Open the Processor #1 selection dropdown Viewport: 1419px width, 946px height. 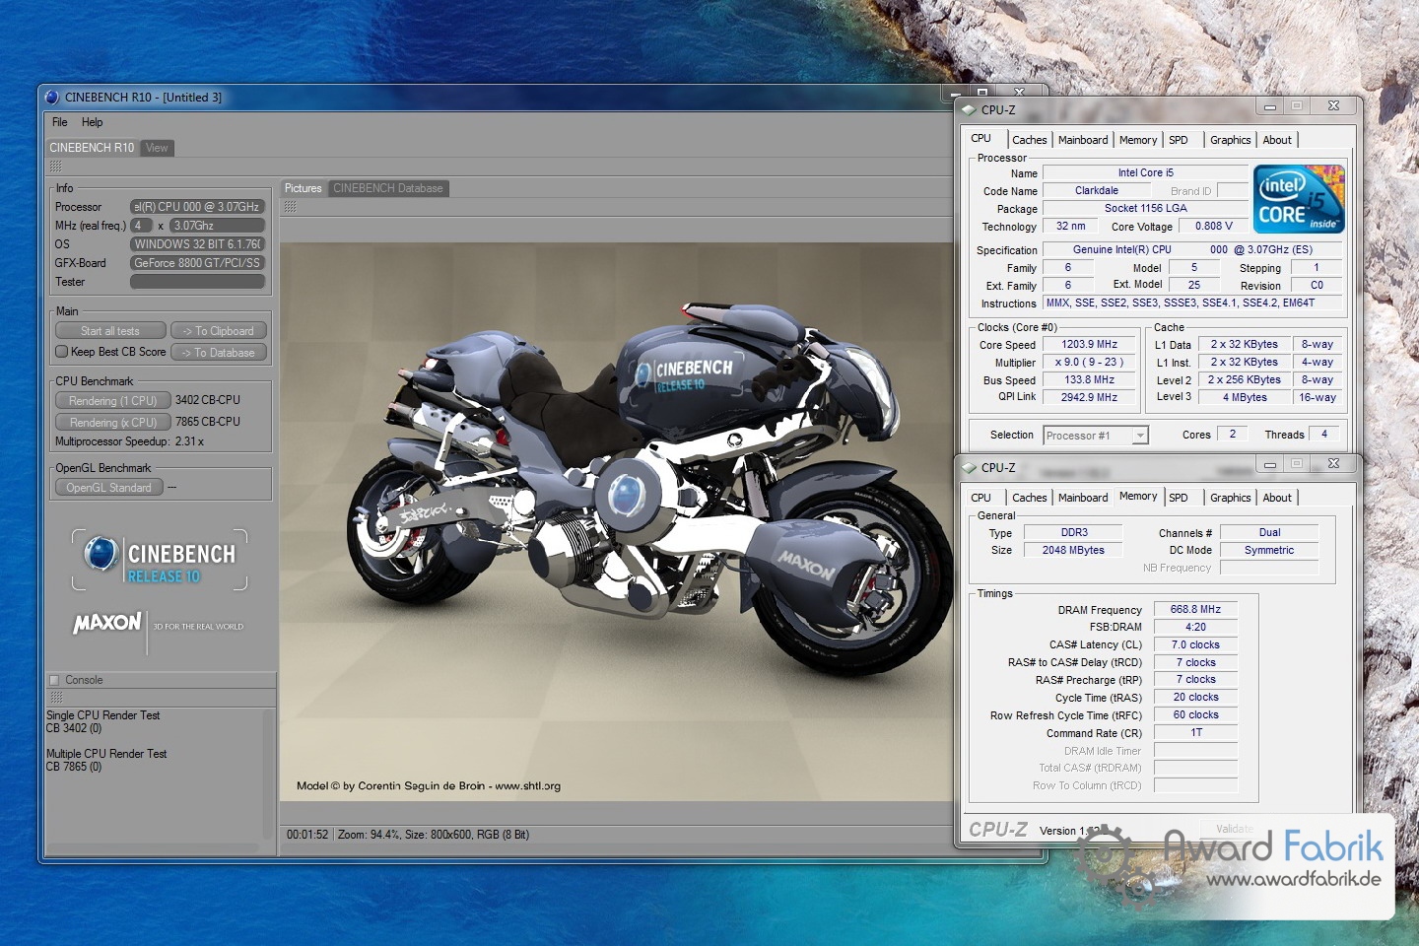point(1096,436)
